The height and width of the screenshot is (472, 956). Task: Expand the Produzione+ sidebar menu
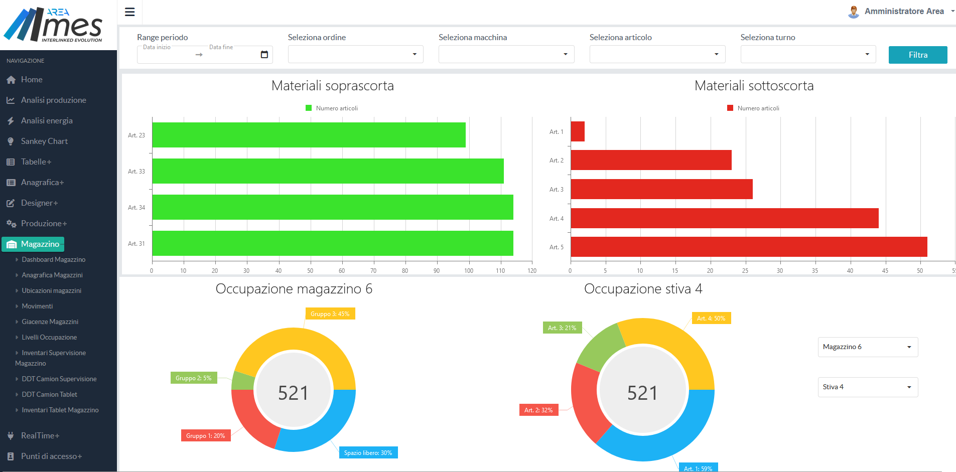[44, 224]
